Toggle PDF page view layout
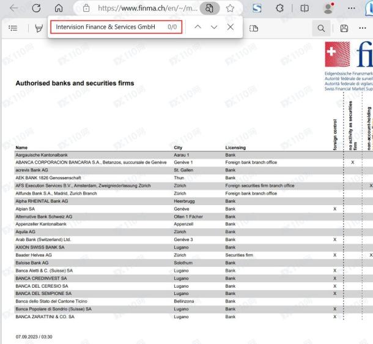373x344 pixels. (x=254, y=28)
